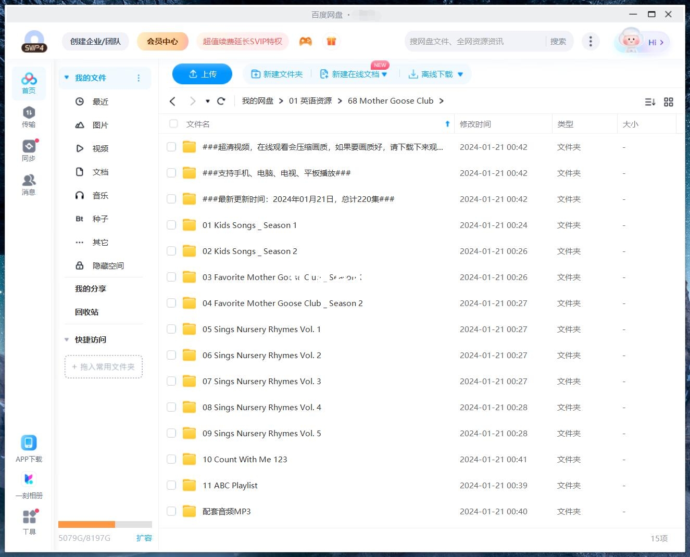Expand the 新建在线文档 dropdown

click(x=384, y=74)
